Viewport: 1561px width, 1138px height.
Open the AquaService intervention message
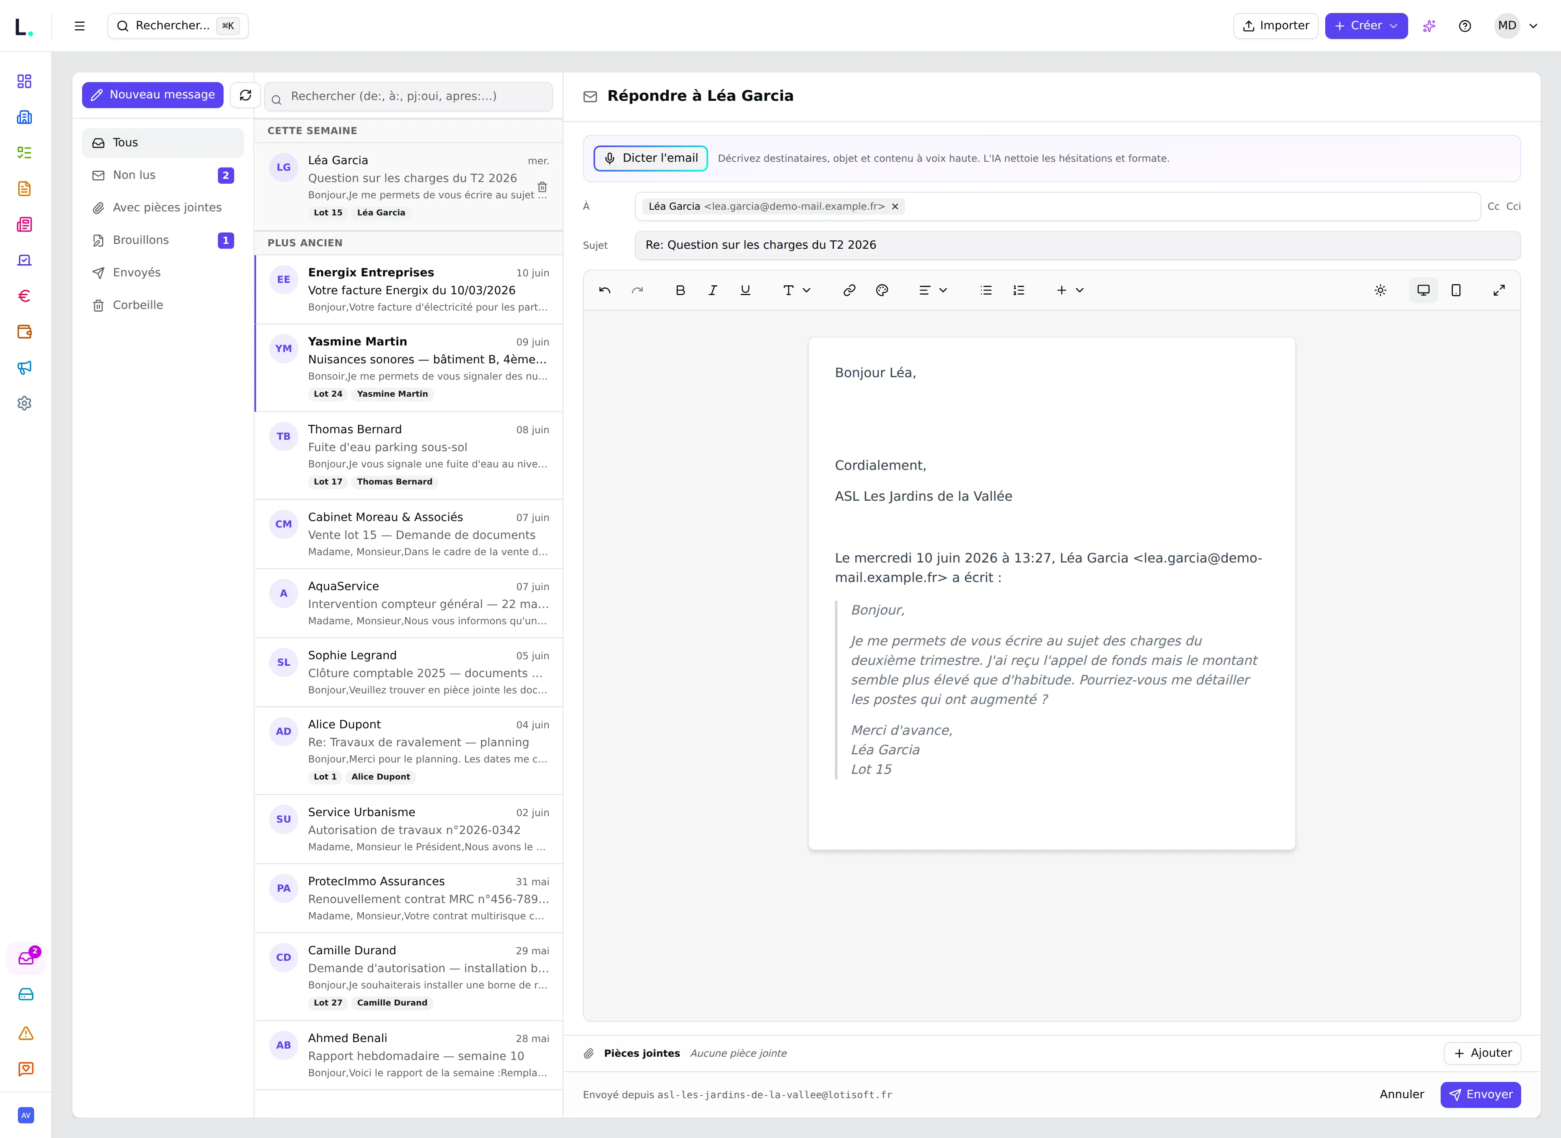pos(409,604)
